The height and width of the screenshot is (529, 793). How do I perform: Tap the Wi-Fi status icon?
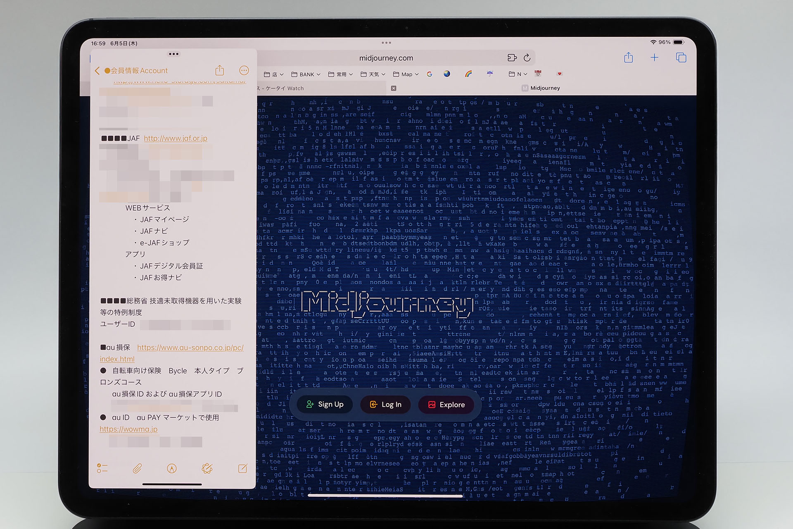[x=653, y=42]
